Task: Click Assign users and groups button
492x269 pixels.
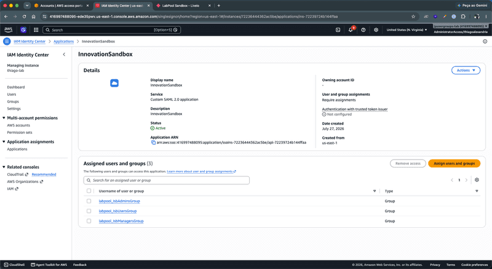Action: [x=454, y=163]
